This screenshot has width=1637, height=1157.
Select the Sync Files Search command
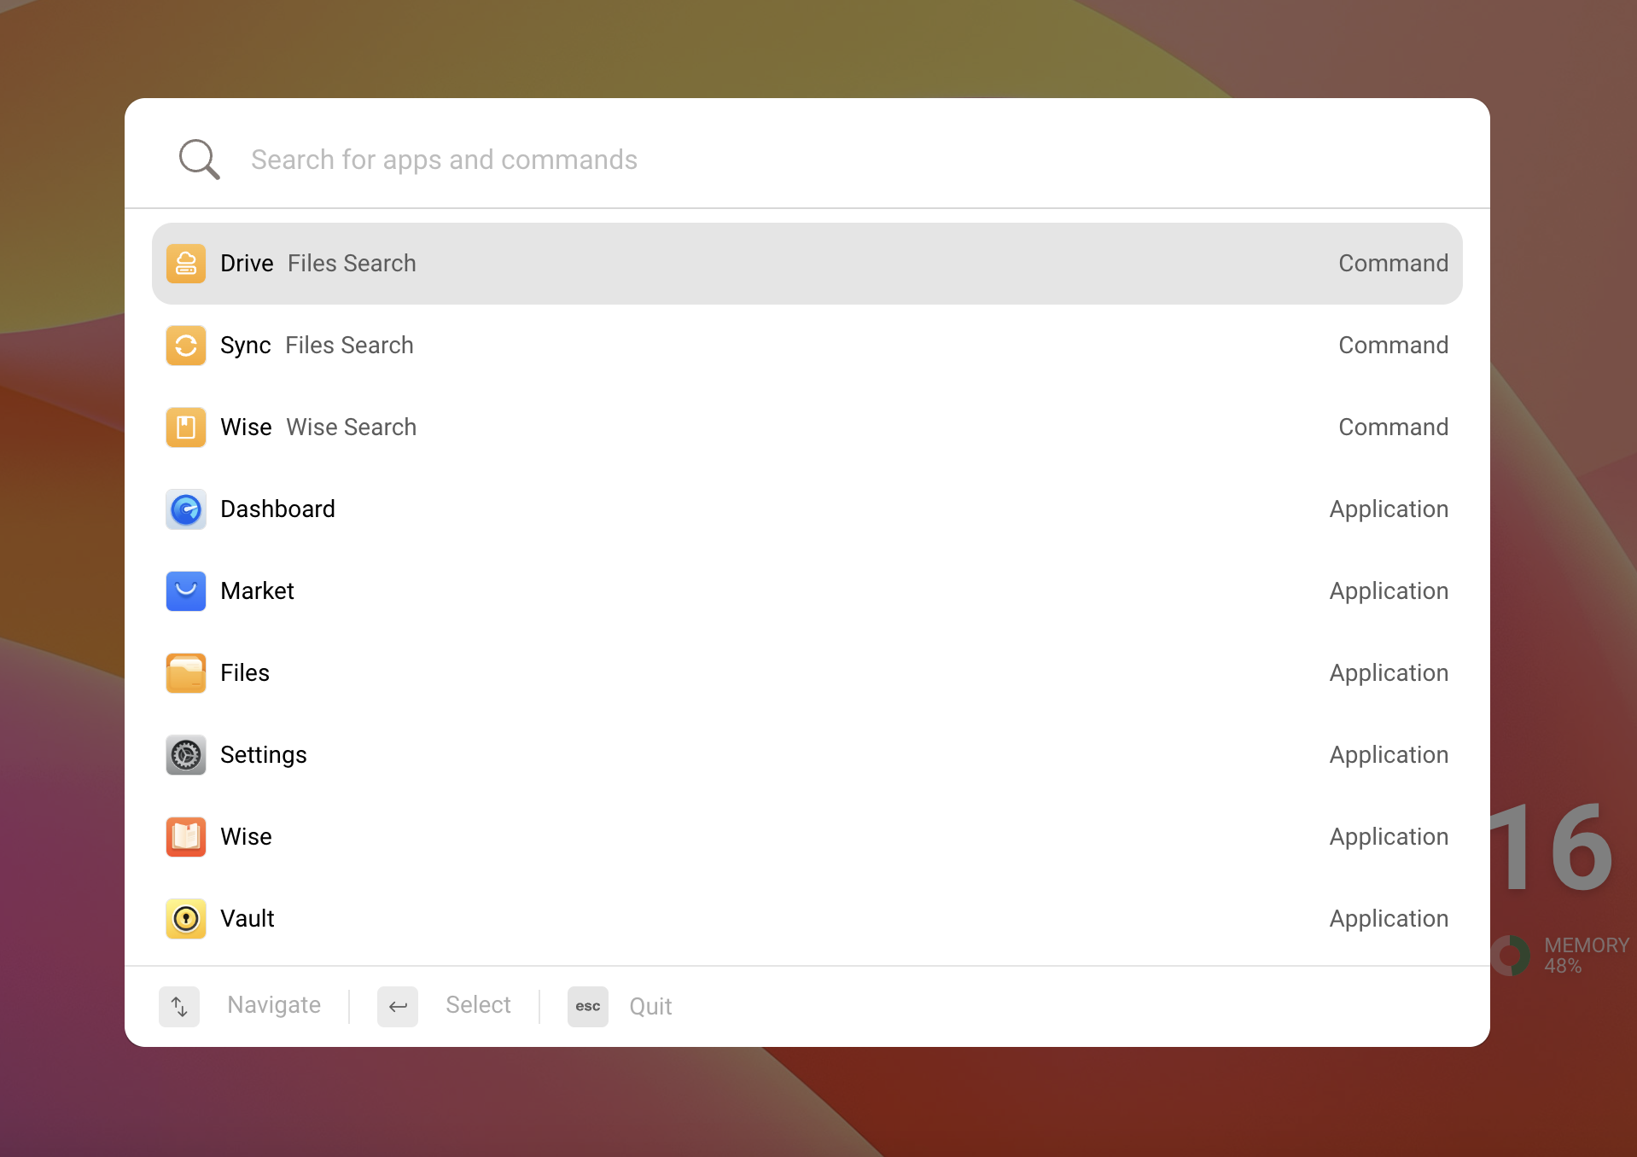(807, 346)
